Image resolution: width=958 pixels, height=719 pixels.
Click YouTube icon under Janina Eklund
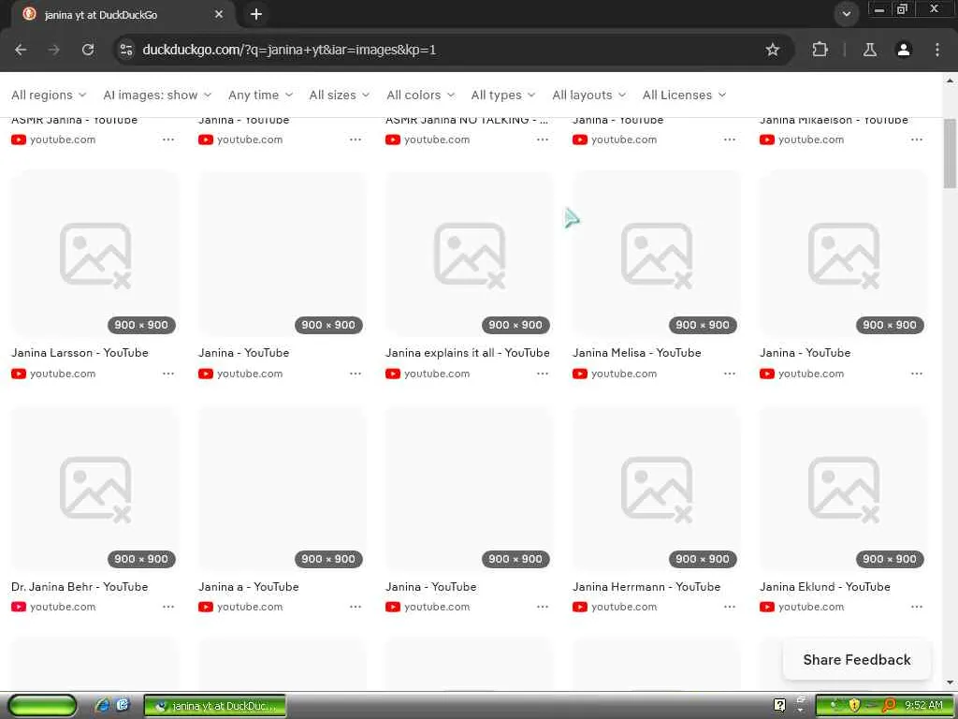tap(767, 607)
